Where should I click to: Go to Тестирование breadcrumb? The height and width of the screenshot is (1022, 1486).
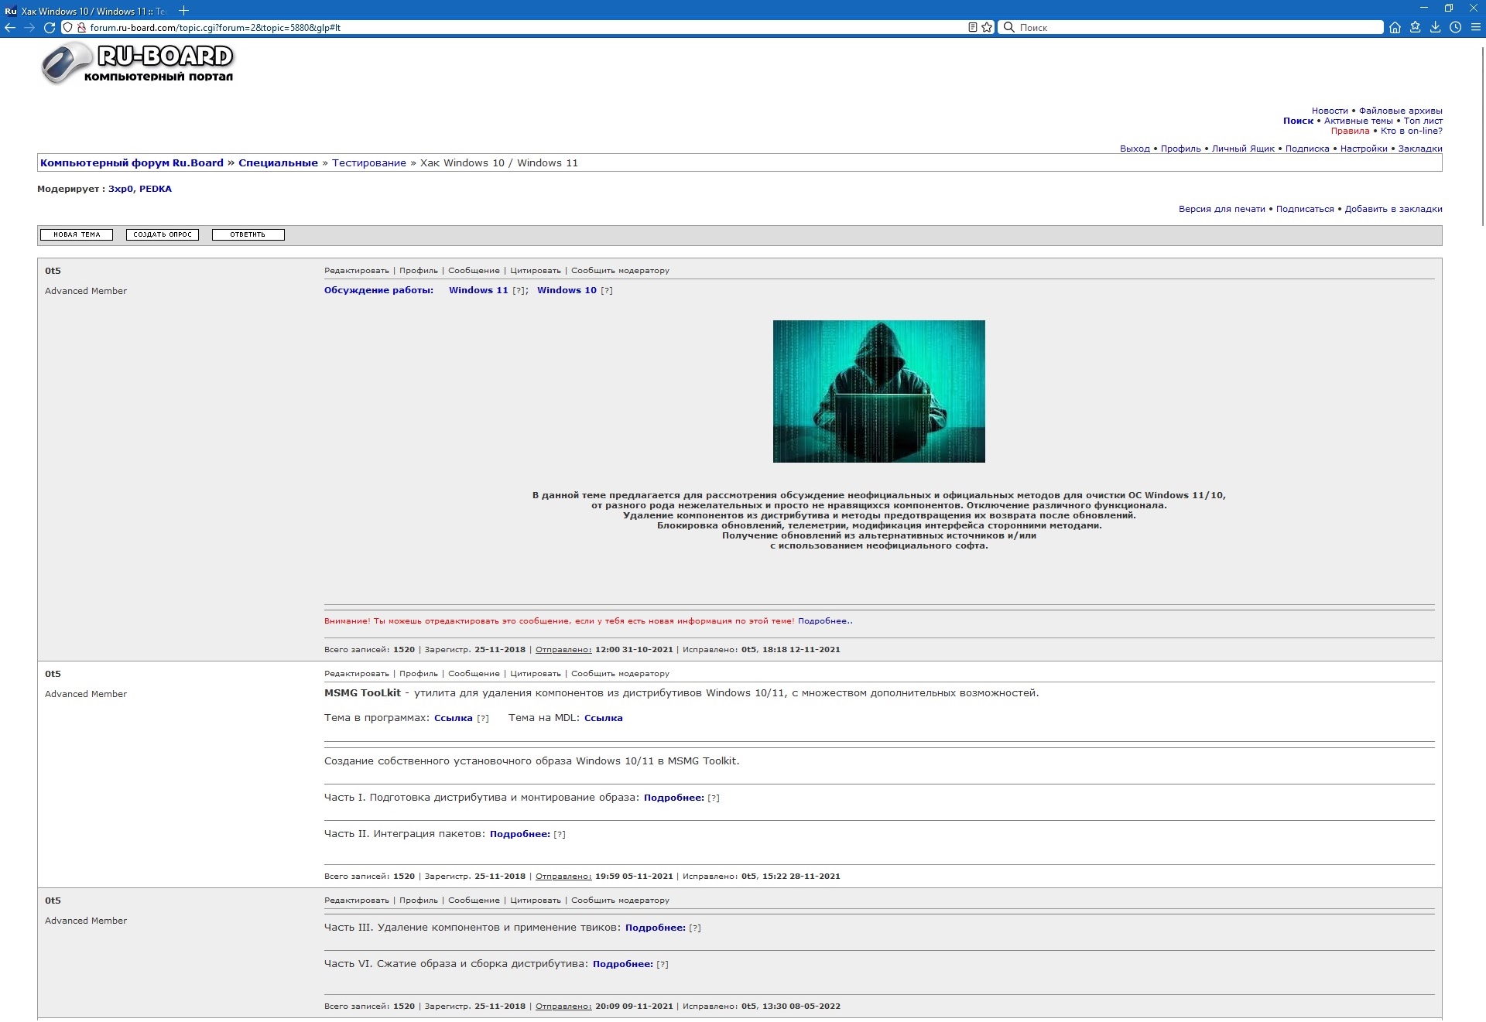369,162
